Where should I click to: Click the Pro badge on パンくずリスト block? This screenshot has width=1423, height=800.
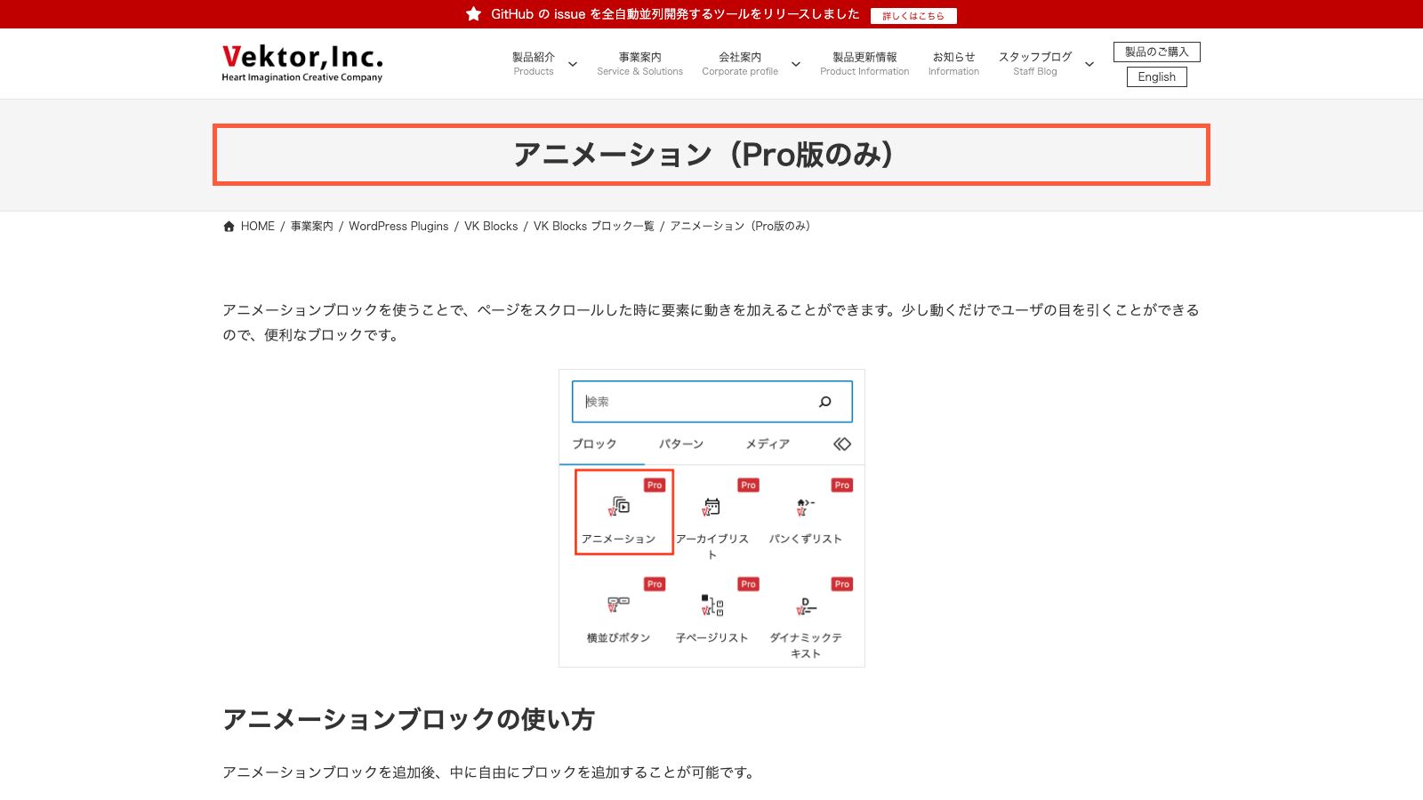pos(842,485)
